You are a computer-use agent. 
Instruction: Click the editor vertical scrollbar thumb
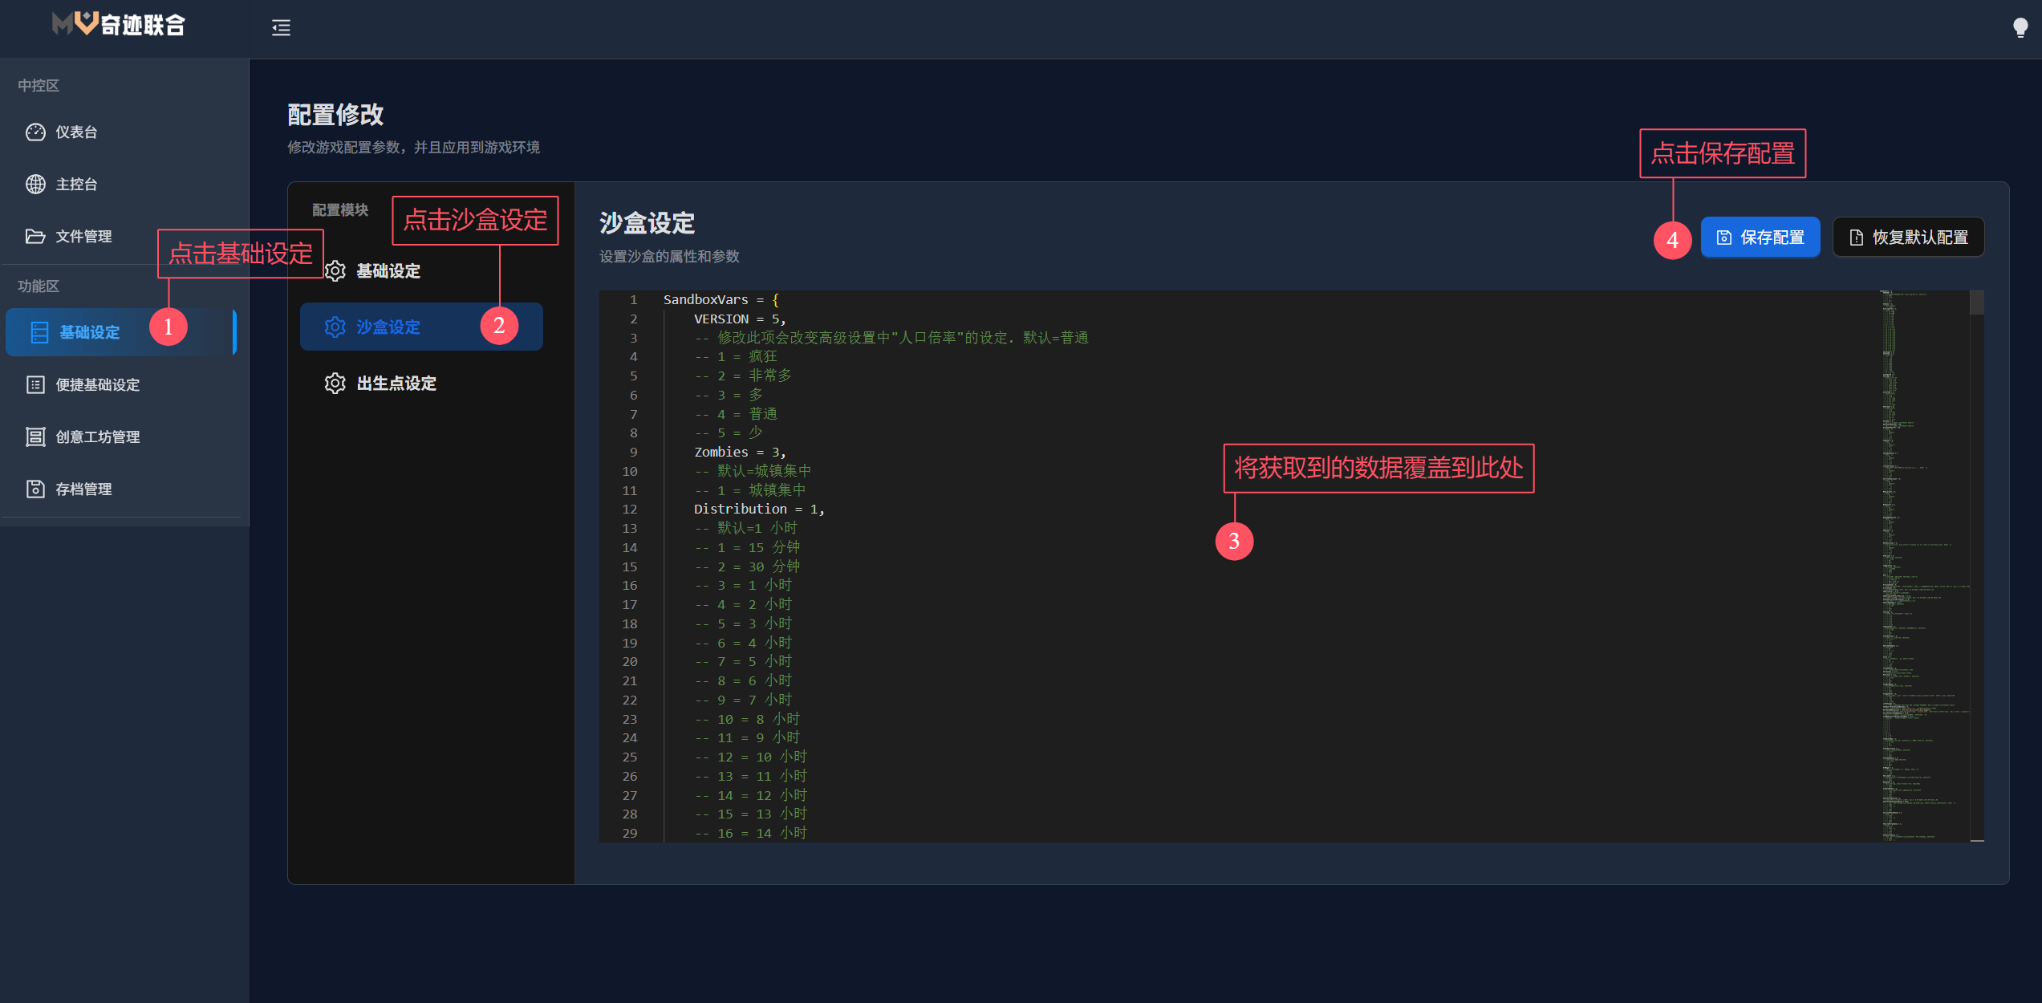(1976, 303)
